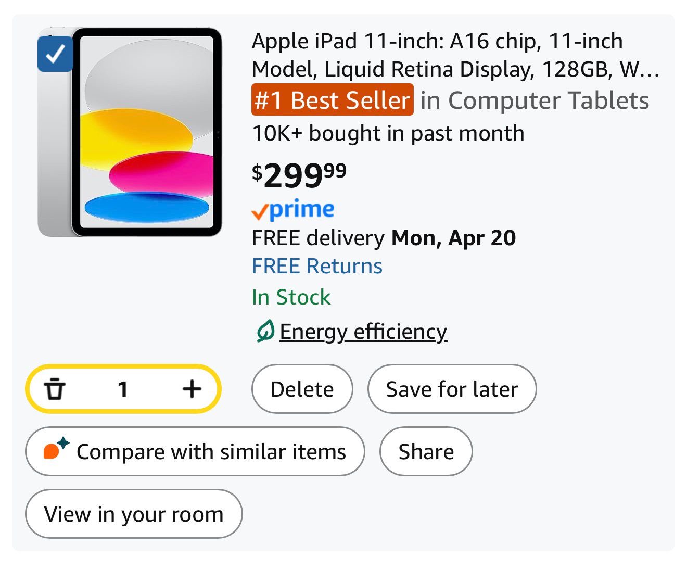Click the quantity value 1
Image resolution: width=687 pixels, height=570 pixels.
click(x=123, y=389)
